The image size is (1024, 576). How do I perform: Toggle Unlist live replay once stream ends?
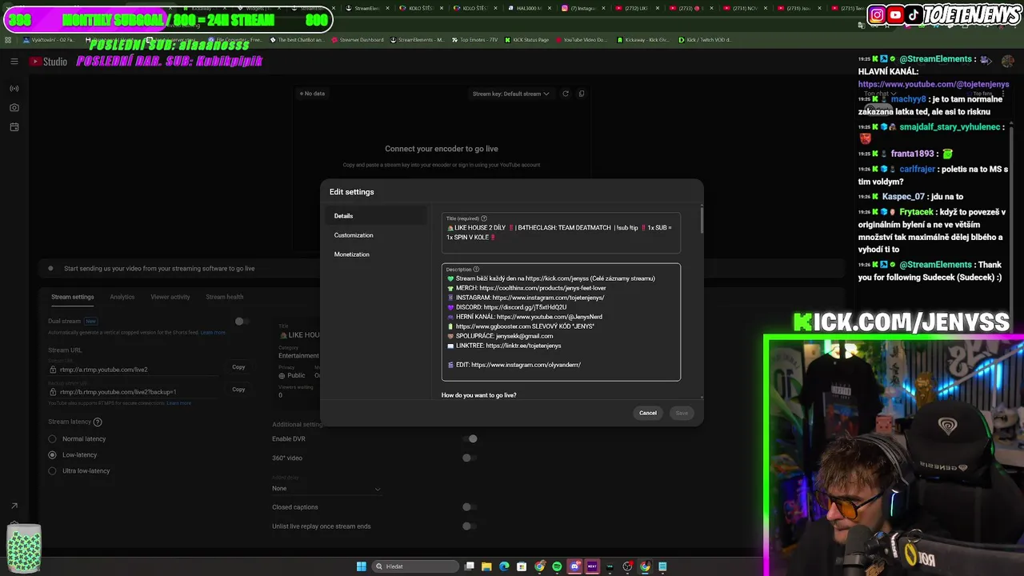[x=470, y=526]
